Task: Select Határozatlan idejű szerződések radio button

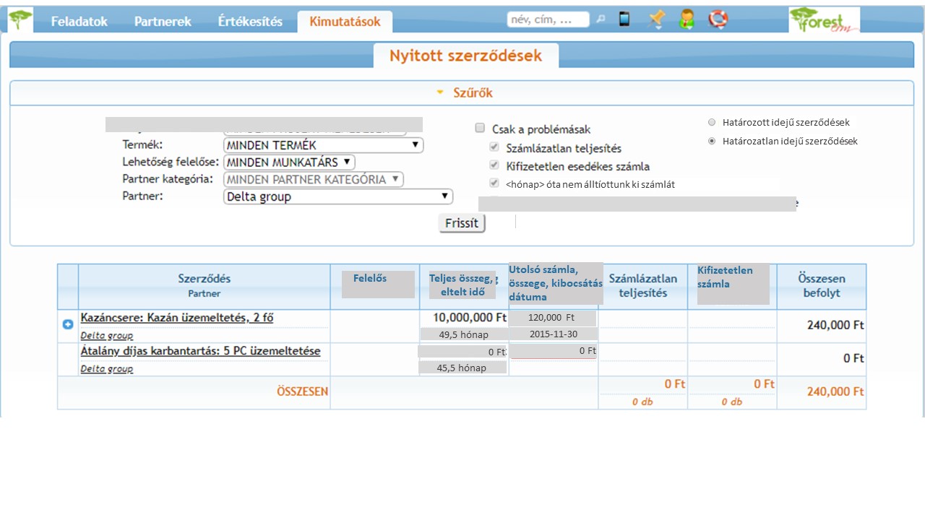Action: tap(712, 141)
